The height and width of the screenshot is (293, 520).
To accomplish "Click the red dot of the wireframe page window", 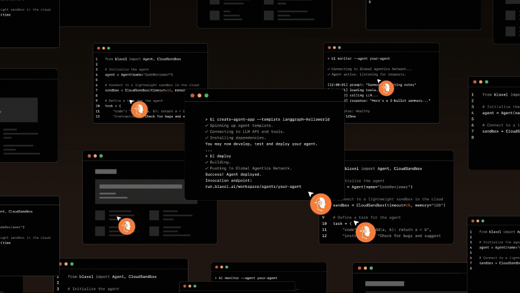I will 89,156.
